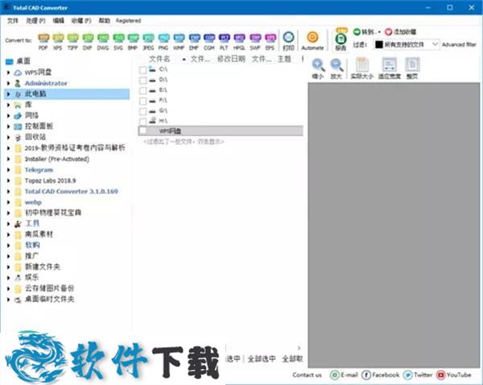Pick DWG as output format

pyautogui.click(x=103, y=41)
